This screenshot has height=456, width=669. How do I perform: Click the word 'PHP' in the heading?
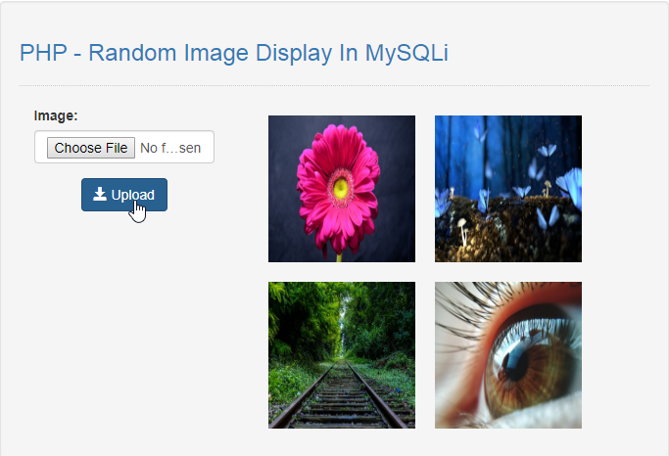(x=43, y=53)
